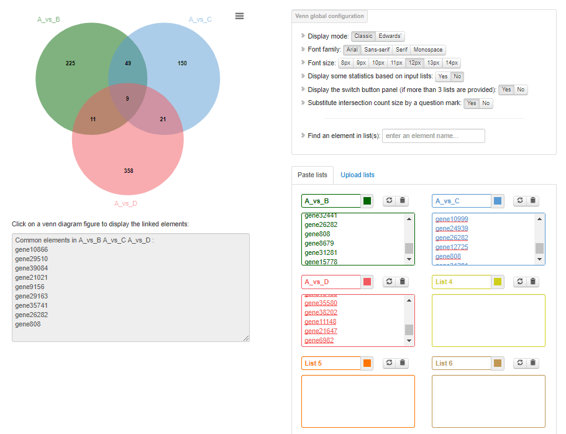The image size is (566, 434).
Task: Reset the A_vs_B list with refresh icon
Action: click(389, 201)
